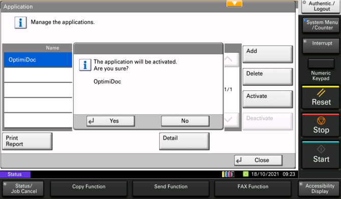Click the 1/1 page indicator

coord(228,89)
